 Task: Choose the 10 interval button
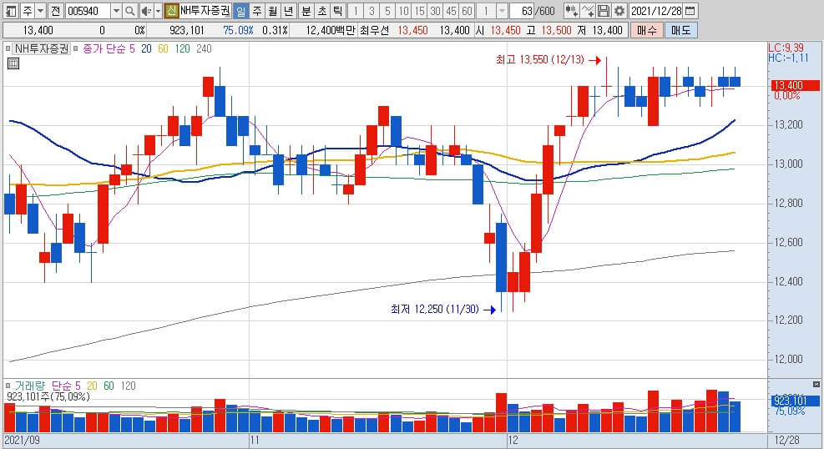(x=403, y=11)
